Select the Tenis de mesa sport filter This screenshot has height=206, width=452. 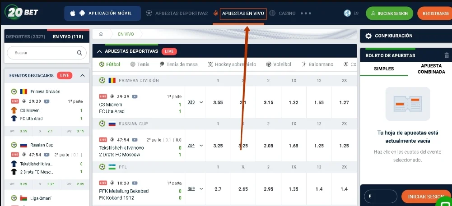pyautogui.click(x=178, y=64)
